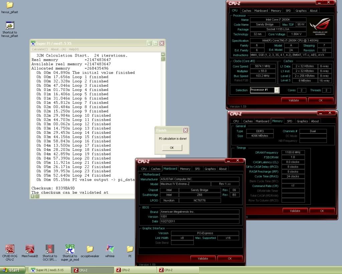
Task: Launch the wPrime desktop icon
Action: coord(110,249)
